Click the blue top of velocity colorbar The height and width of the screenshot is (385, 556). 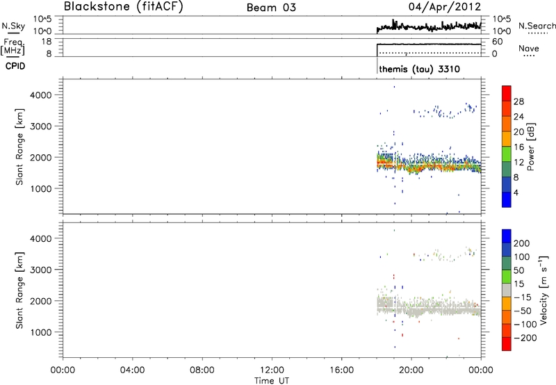point(507,236)
